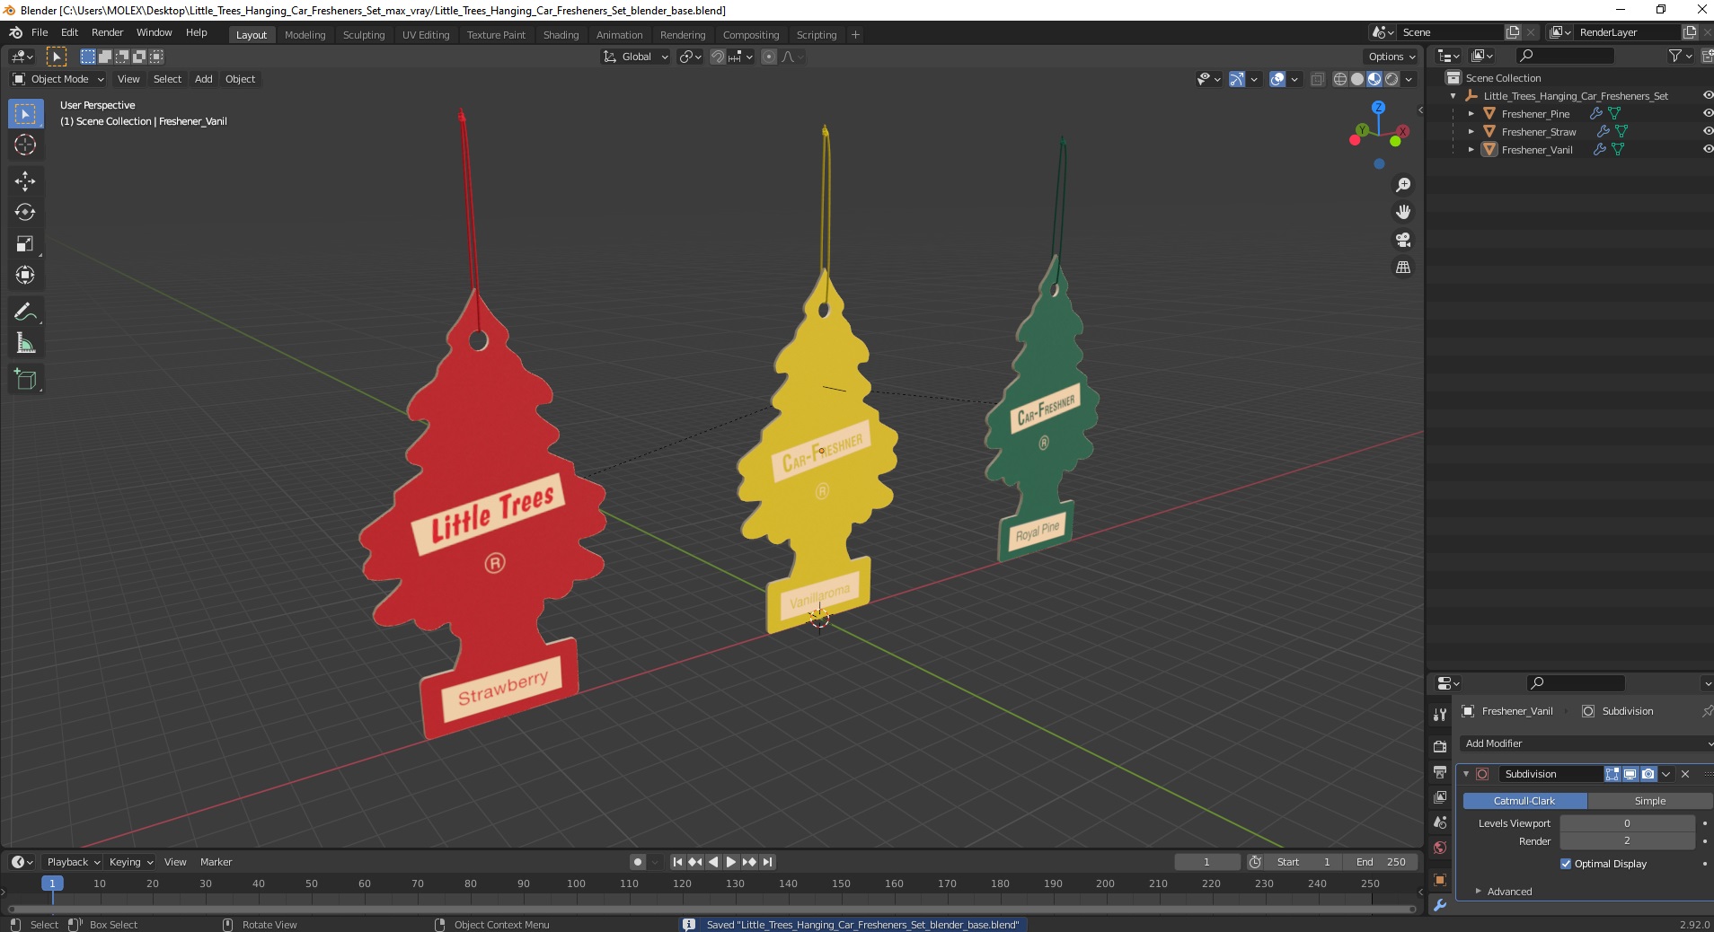Open the Modifiers wrench tab
This screenshot has height=932, width=1714.
pos(1440,905)
